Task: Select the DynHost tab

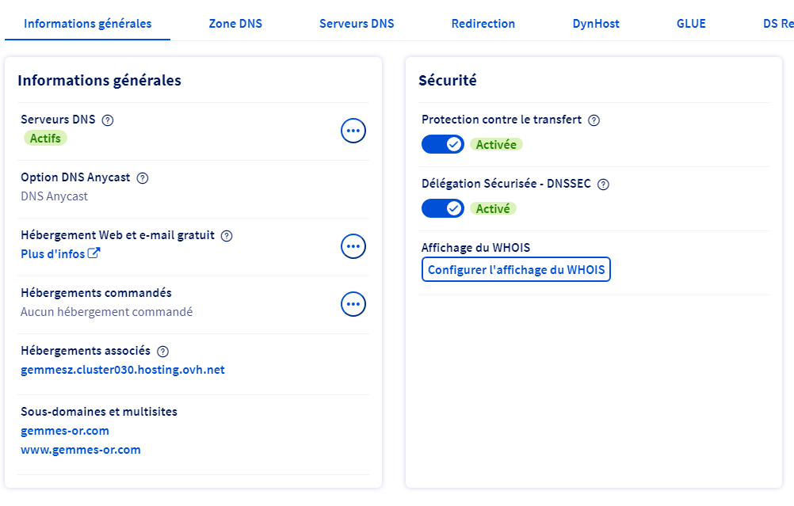Action: (x=596, y=24)
